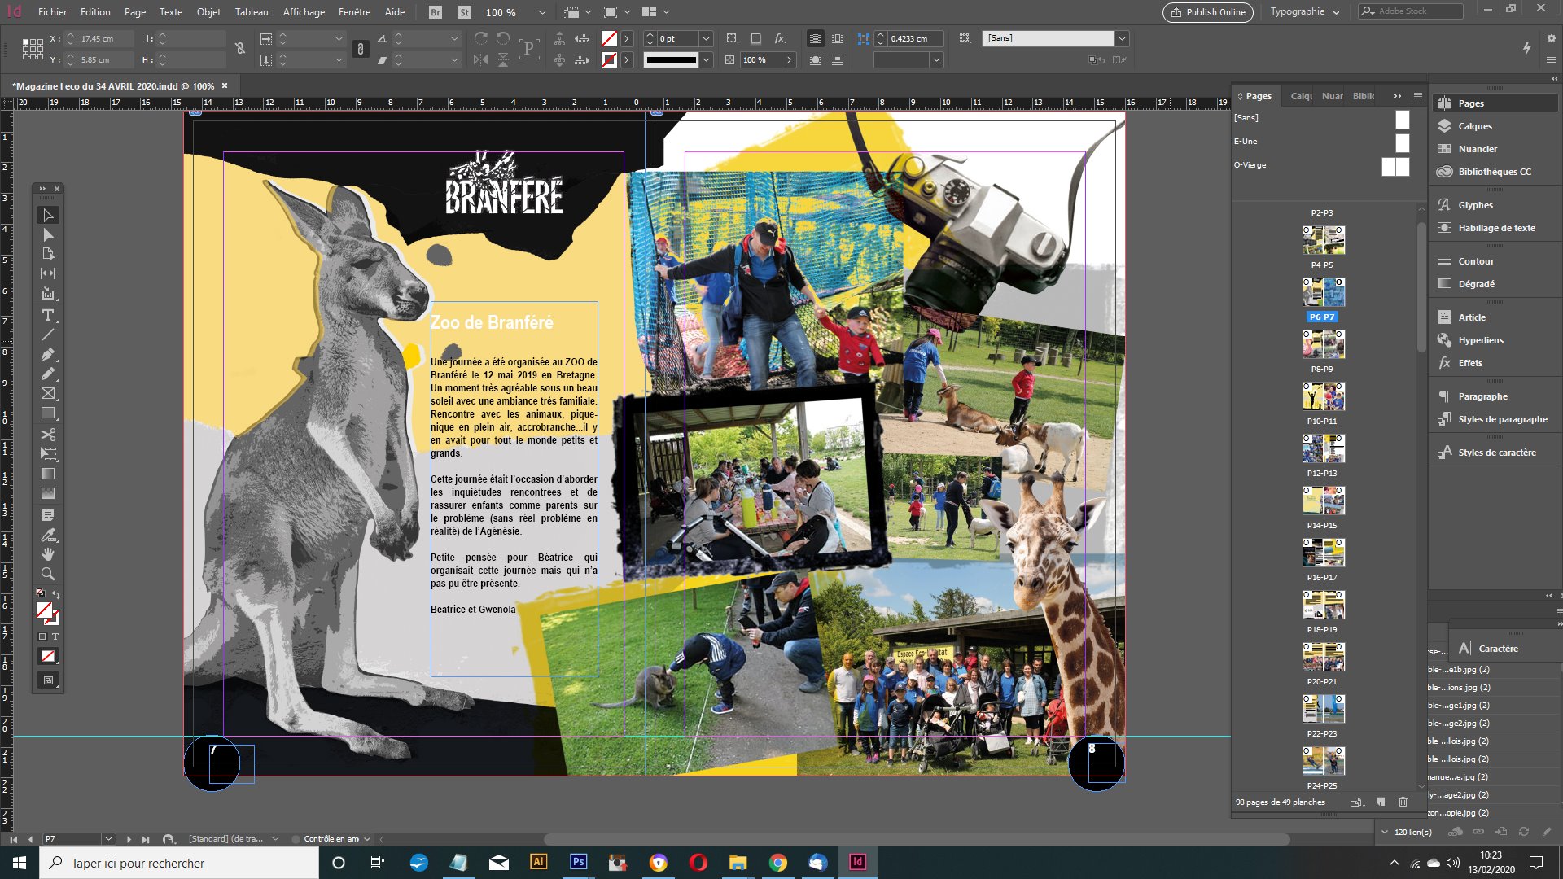Viewport: 1563px width, 879px height.
Task: Select the Scissors tool
Action: pos(48,435)
